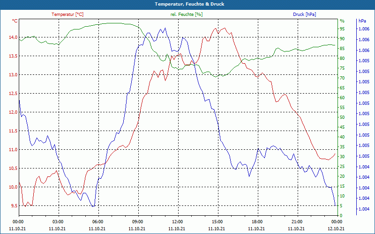This screenshot has height=234, width=375.
Task: Click the '9,5' temperature axis value
Action: (x=14, y=205)
